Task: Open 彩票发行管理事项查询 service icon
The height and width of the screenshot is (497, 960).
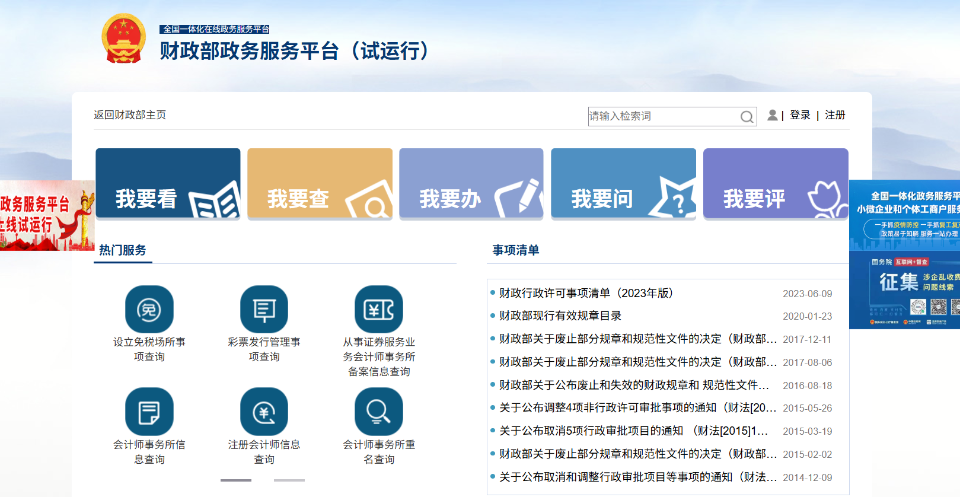Action: coord(264,309)
